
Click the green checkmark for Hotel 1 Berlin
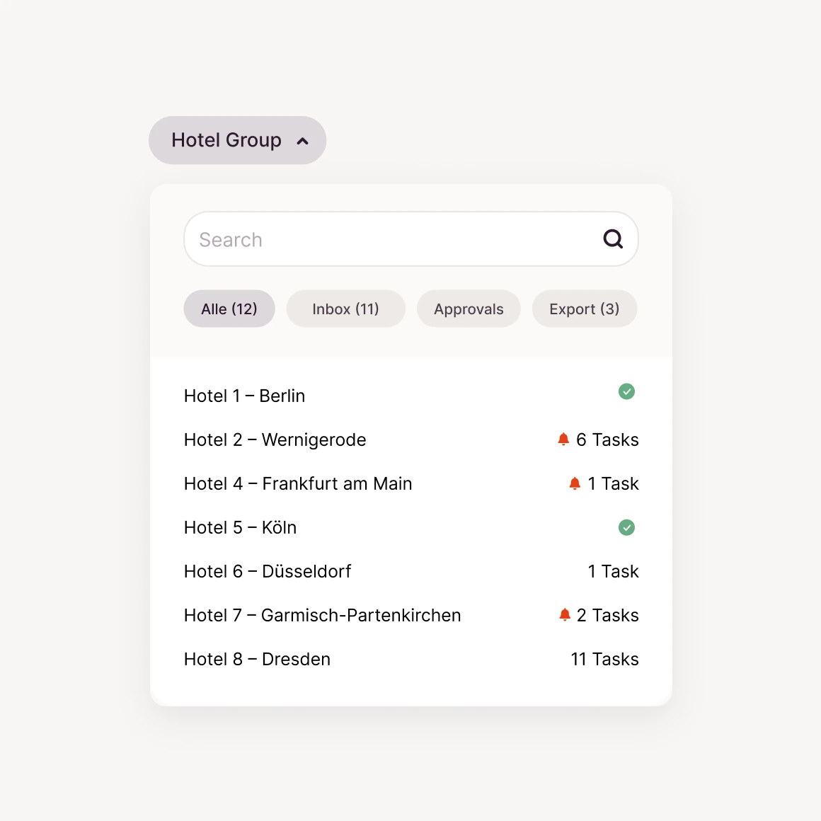tap(626, 391)
